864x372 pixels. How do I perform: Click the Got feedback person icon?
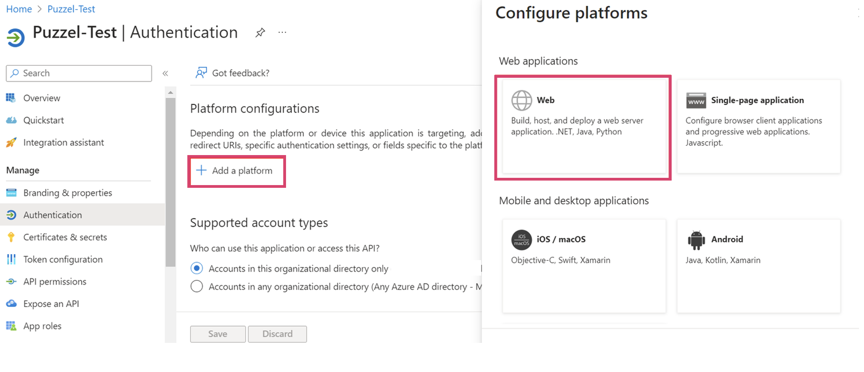(x=201, y=73)
